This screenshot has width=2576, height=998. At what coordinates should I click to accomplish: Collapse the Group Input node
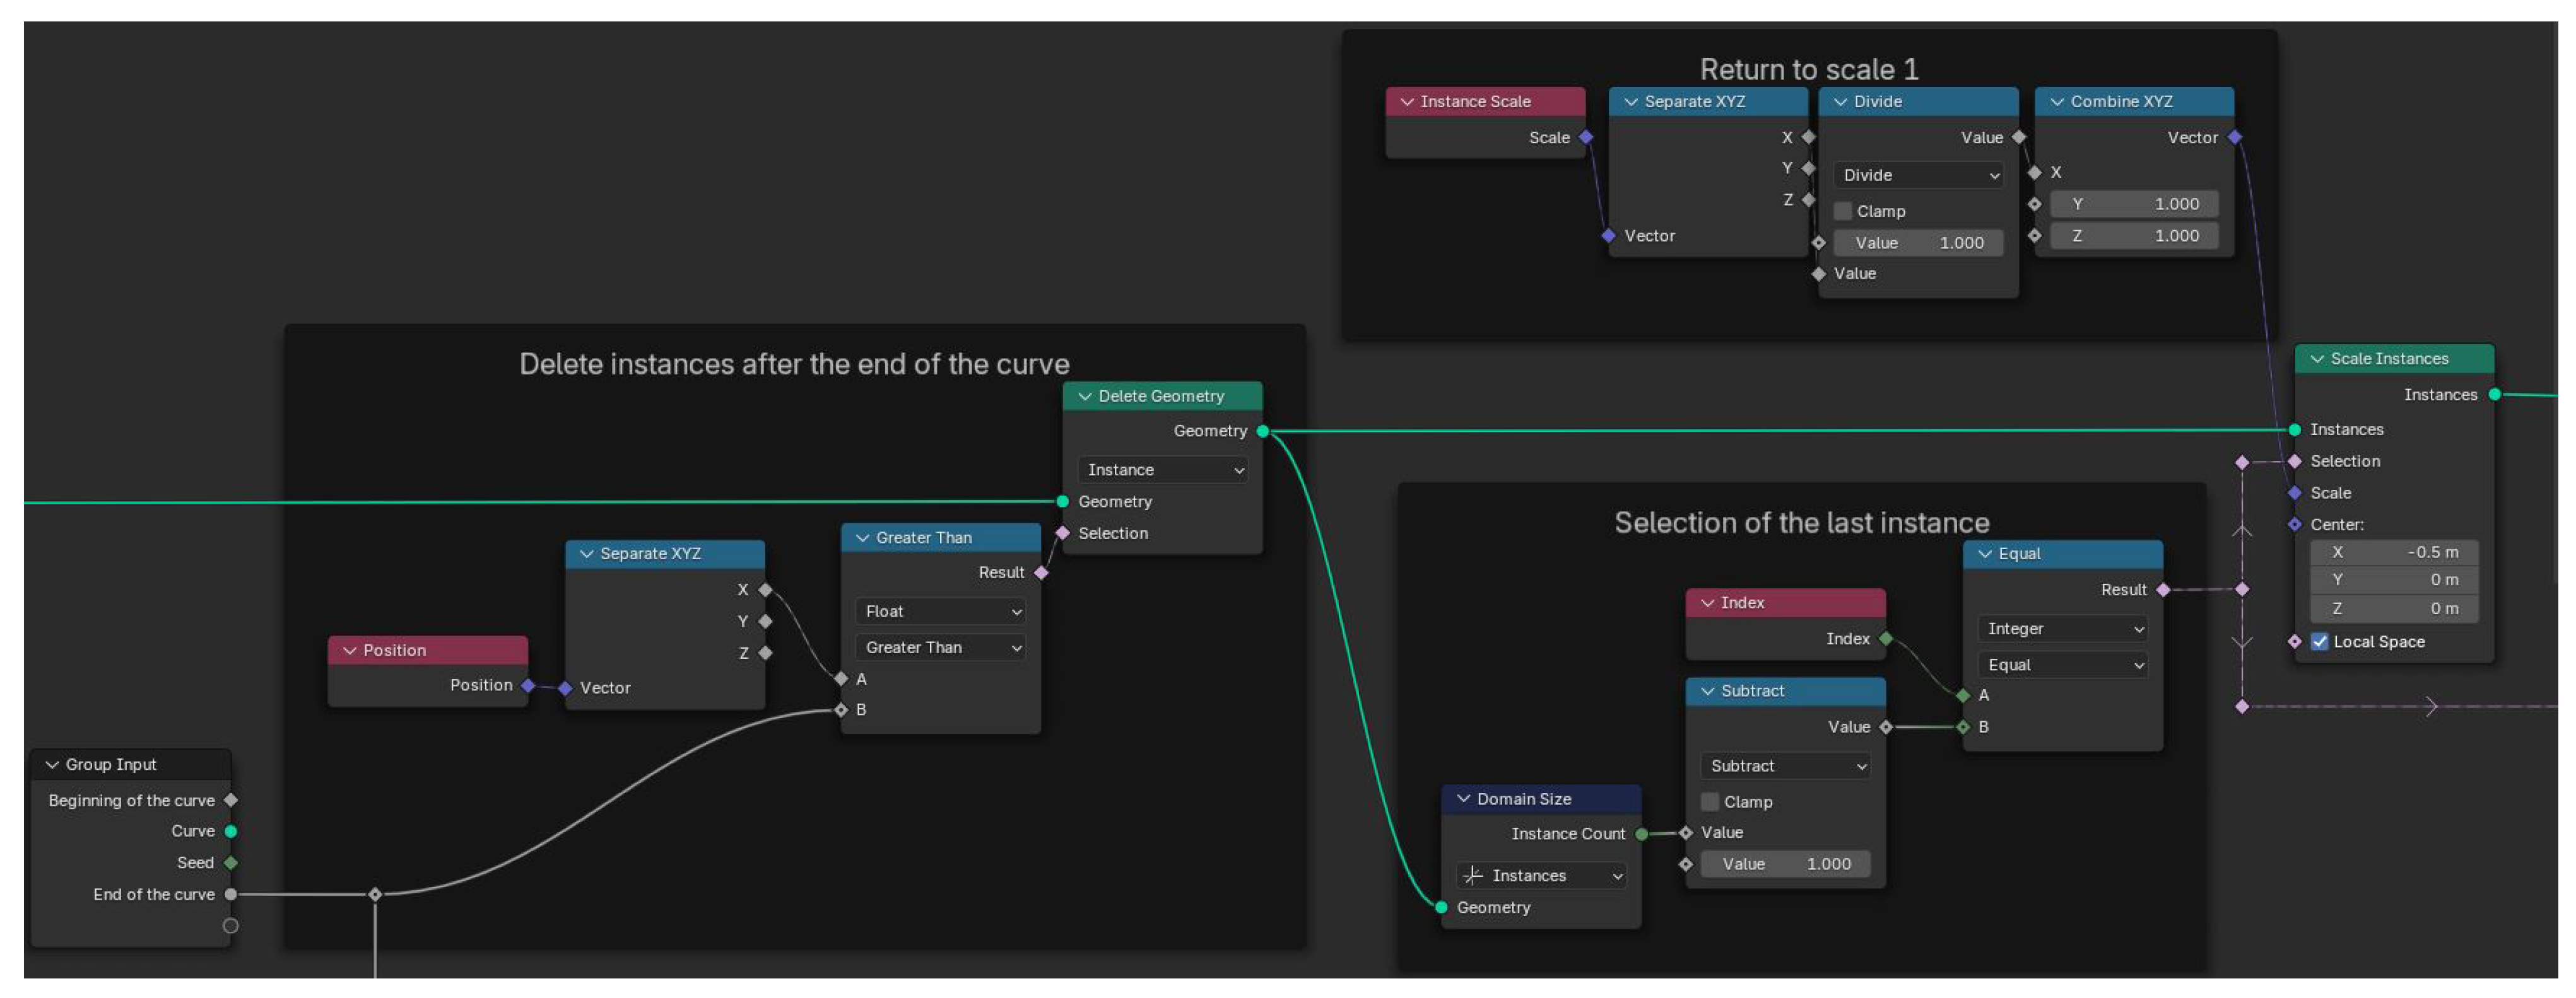52,765
